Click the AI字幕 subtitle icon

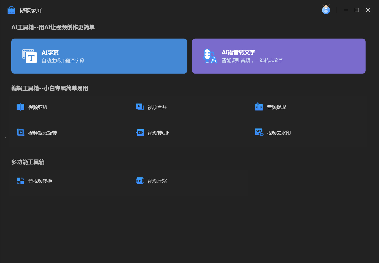coord(30,56)
